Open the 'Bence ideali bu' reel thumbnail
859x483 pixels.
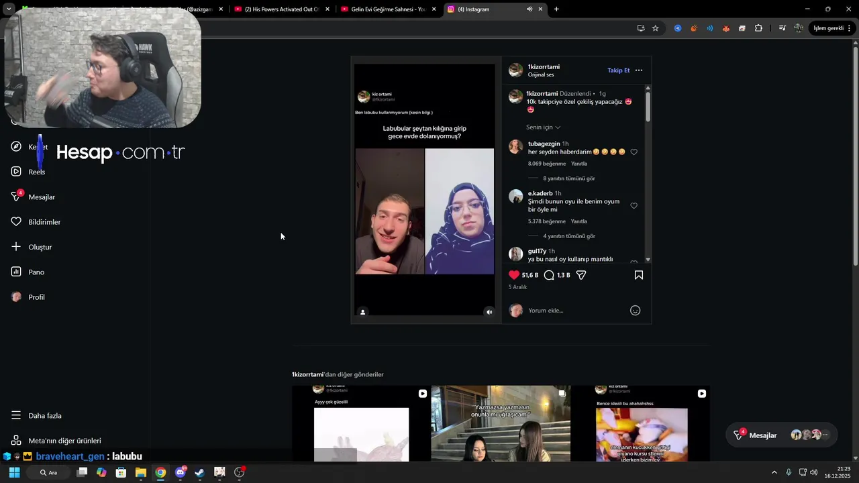[x=640, y=423]
